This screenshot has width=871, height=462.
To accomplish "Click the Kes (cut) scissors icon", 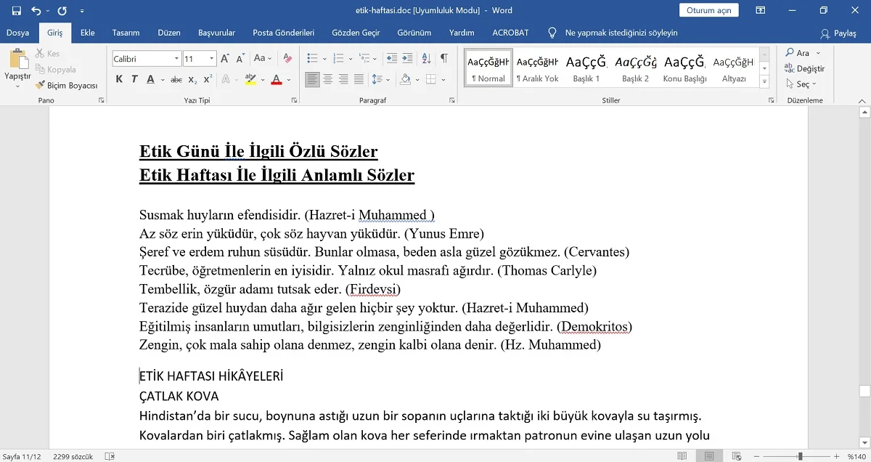I will coord(40,54).
